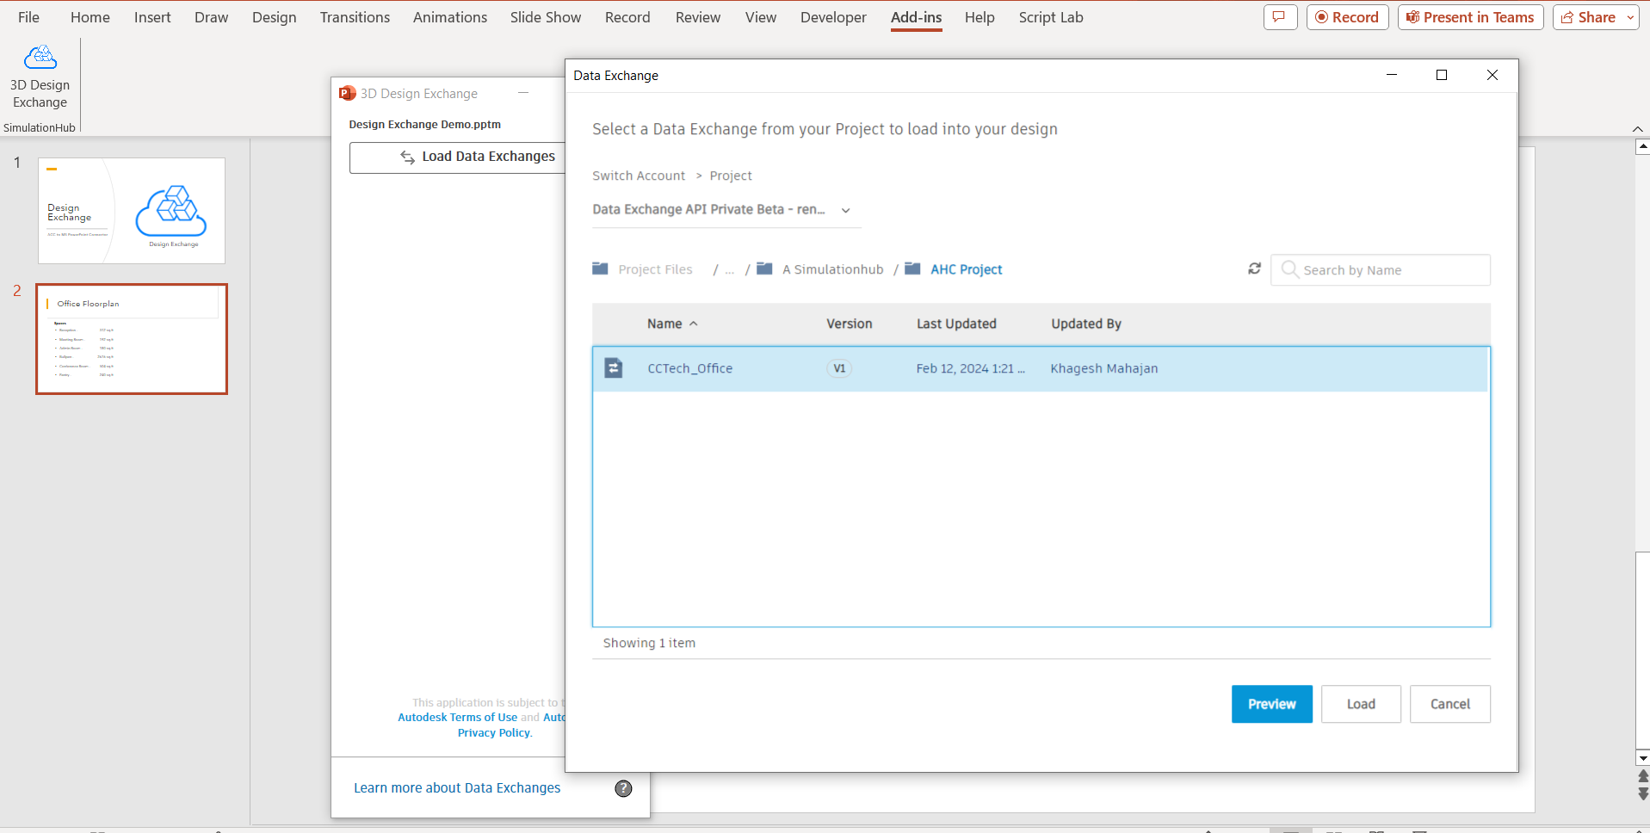
Task: Open the Autodesk Terms of Use link
Action: click(458, 718)
